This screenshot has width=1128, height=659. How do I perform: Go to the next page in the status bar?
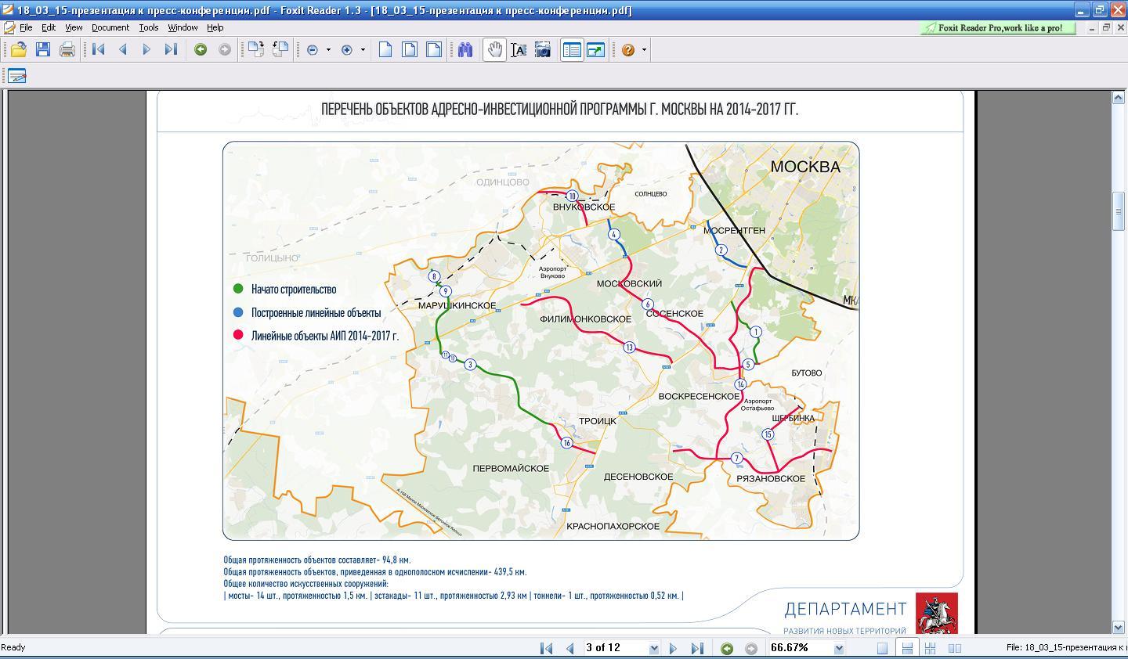(x=673, y=648)
